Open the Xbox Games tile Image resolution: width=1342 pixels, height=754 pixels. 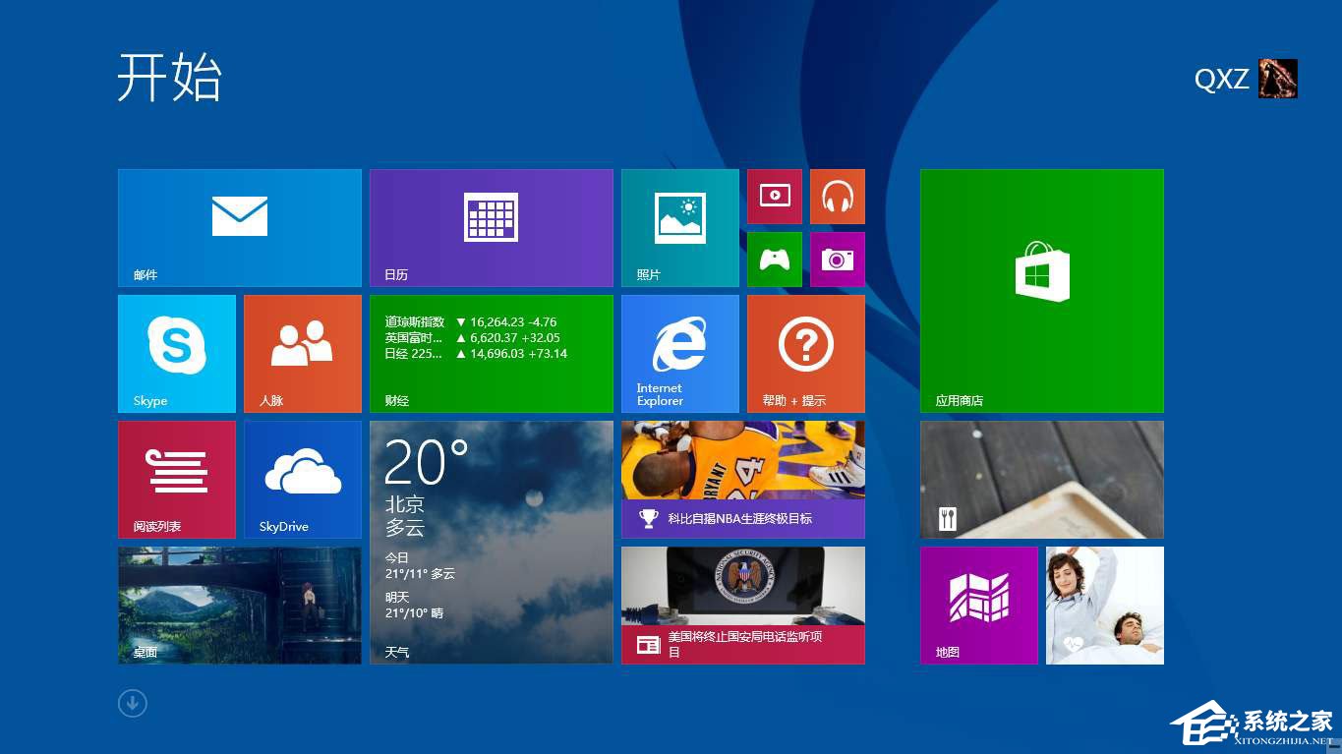tap(774, 259)
